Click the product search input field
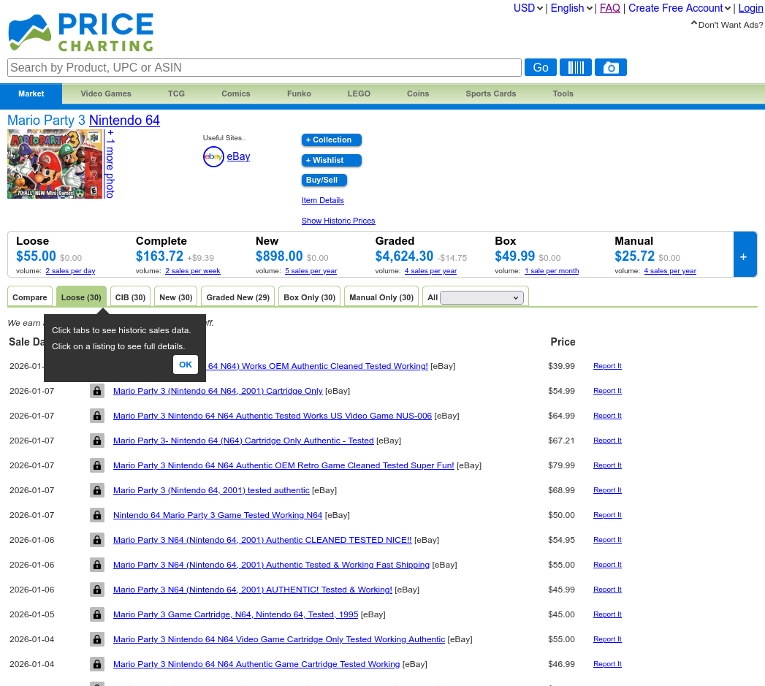Viewport: 765px width, 686px height. [x=264, y=67]
